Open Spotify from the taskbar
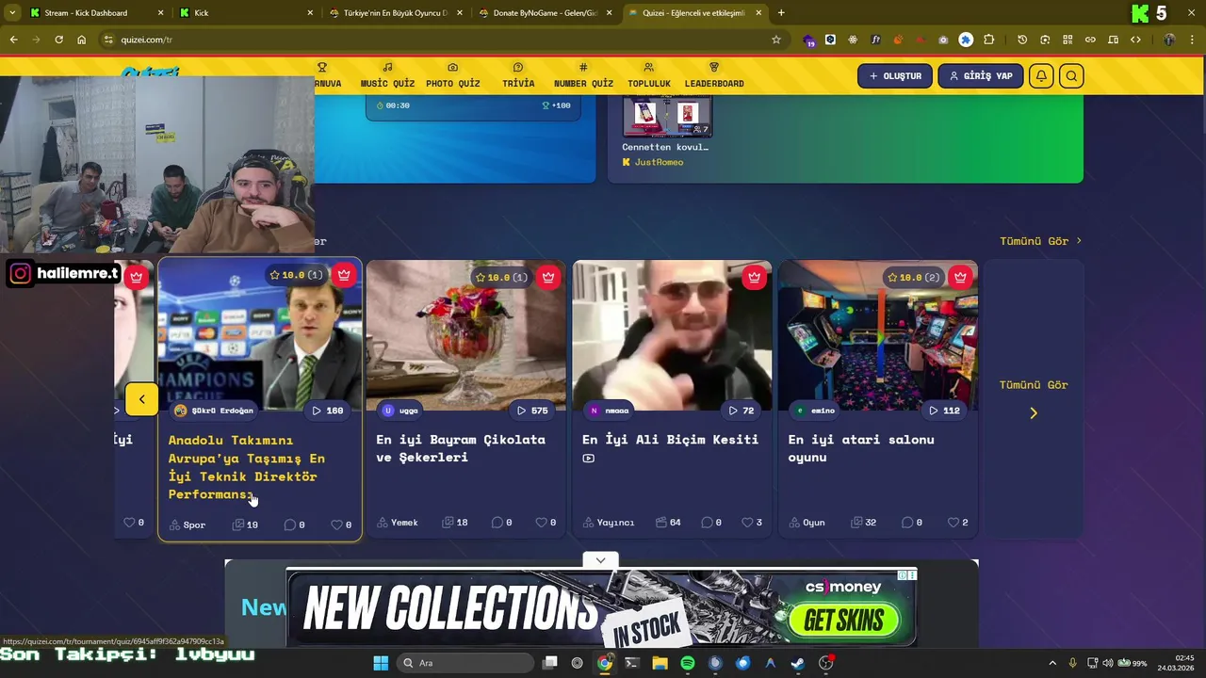 pos(688,663)
